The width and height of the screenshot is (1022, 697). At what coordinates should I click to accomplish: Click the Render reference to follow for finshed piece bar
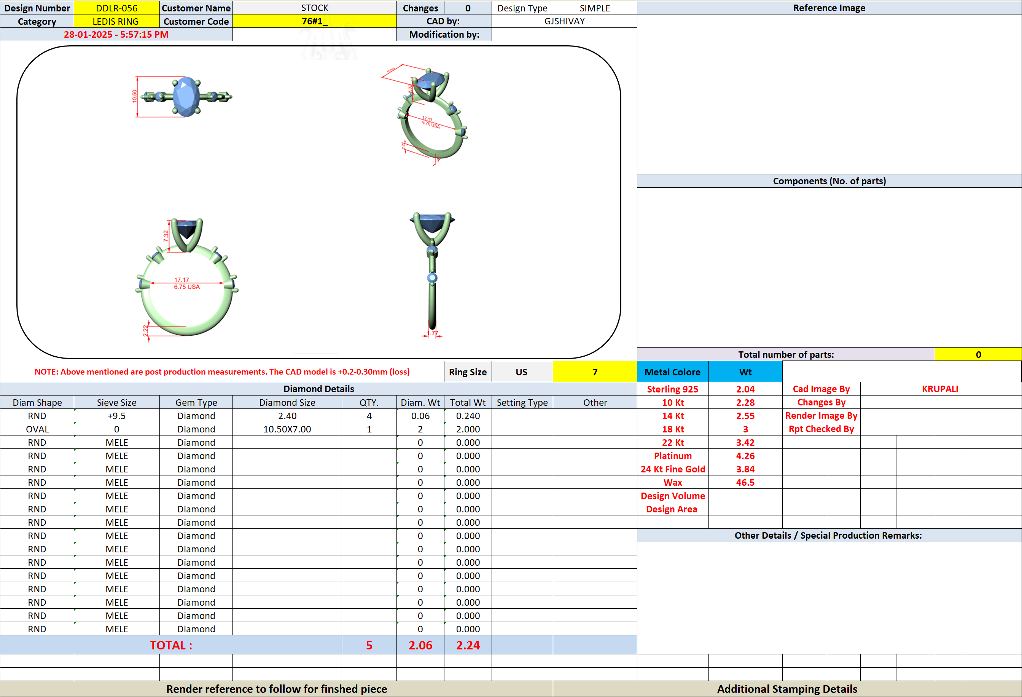tap(276, 689)
